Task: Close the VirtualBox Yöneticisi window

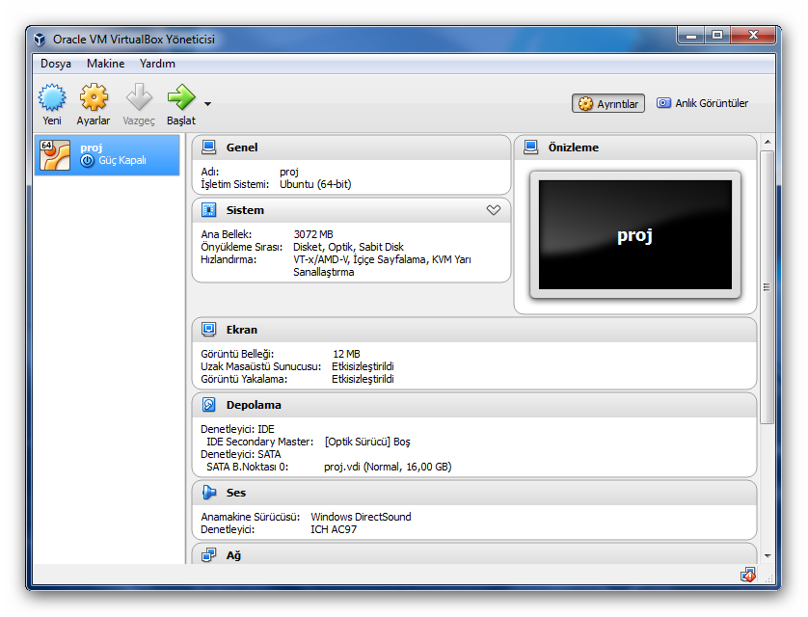Action: [x=753, y=36]
